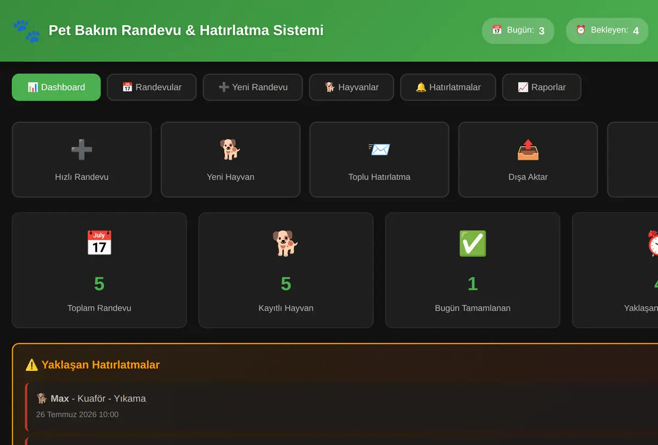Click the Kayıtlı Hayvan count of 5
The image size is (658, 445).
click(286, 284)
